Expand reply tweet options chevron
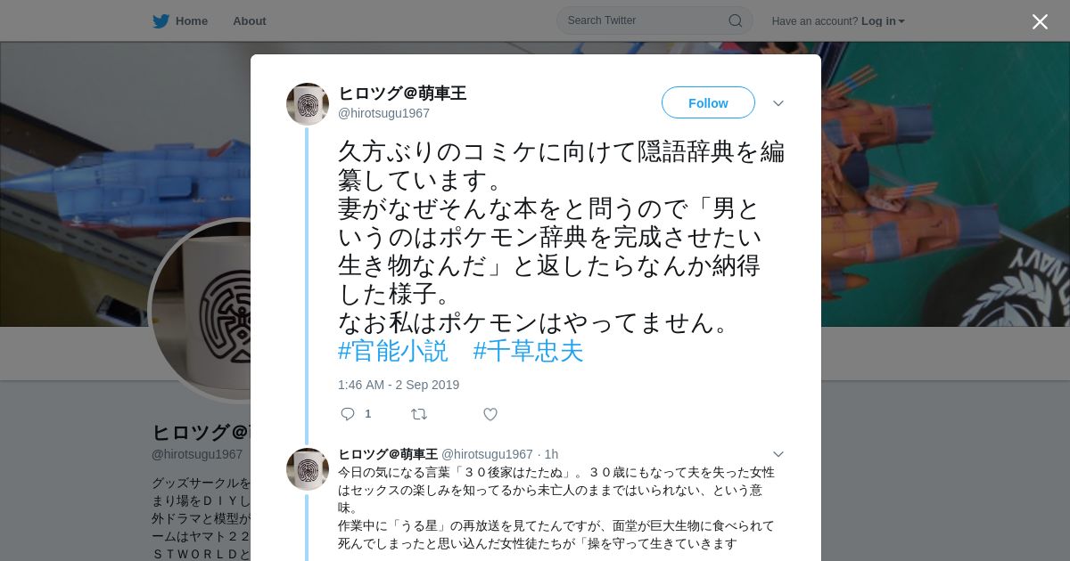This screenshot has width=1070, height=561. coord(778,454)
